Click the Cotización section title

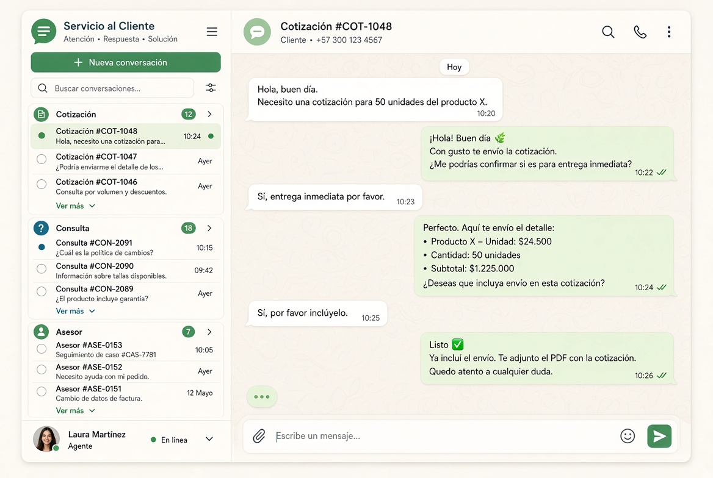coord(76,115)
